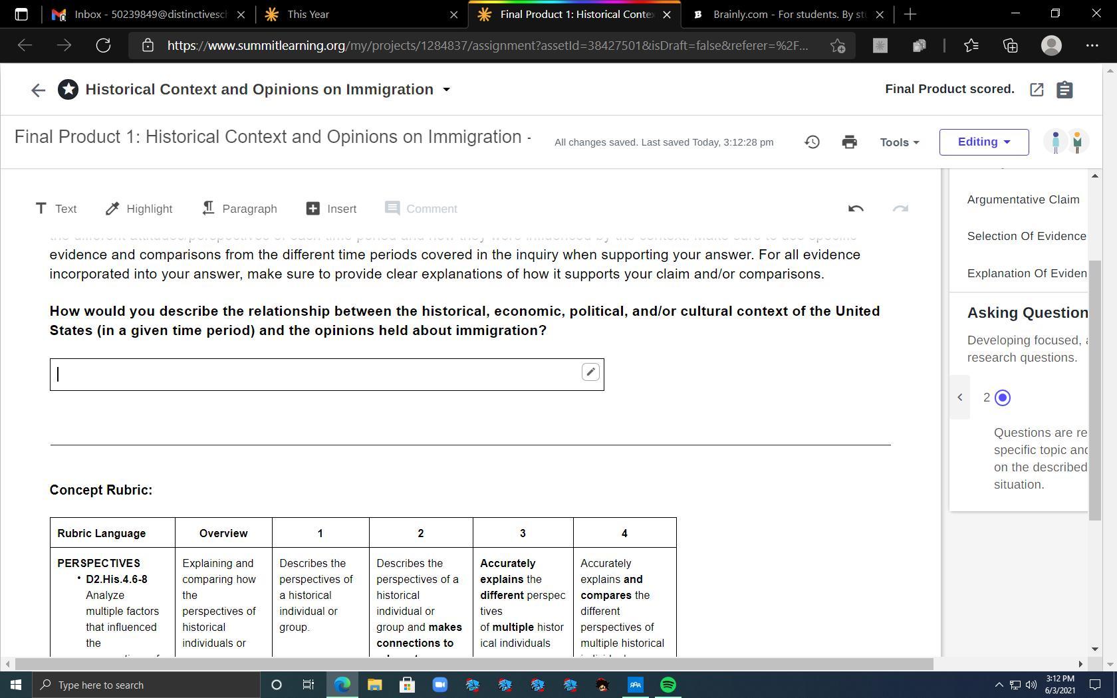Image resolution: width=1117 pixels, height=698 pixels.
Task: Refresh the page
Action: (x=103, y=45)
